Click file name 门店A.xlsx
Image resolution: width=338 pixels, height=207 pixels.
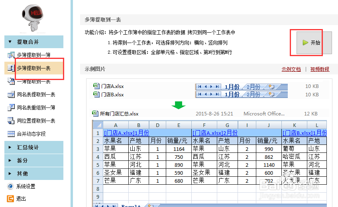(112, 86)
